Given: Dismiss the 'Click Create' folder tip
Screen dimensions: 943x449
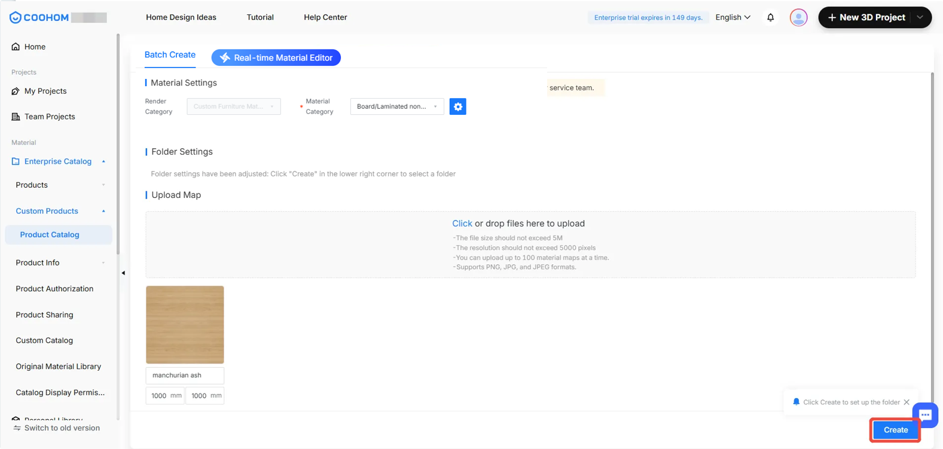Looking at the screenshot, I should 907,402.
